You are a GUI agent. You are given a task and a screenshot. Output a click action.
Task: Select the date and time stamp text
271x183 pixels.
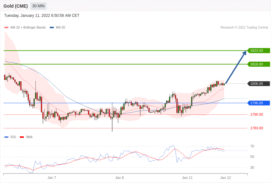pyautogui.click(x=42, y=16)
